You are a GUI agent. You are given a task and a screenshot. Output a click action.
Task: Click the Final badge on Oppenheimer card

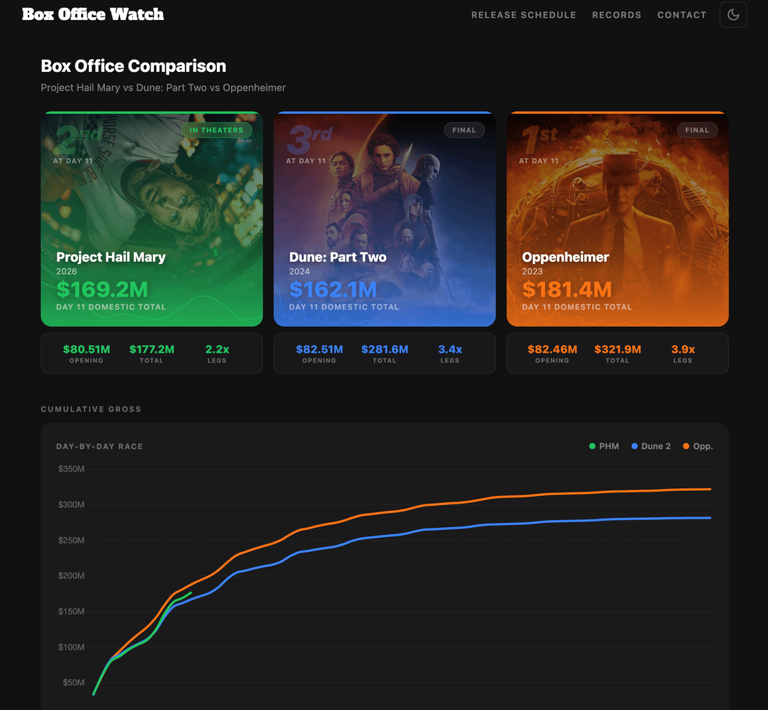[x=697, y=130]
